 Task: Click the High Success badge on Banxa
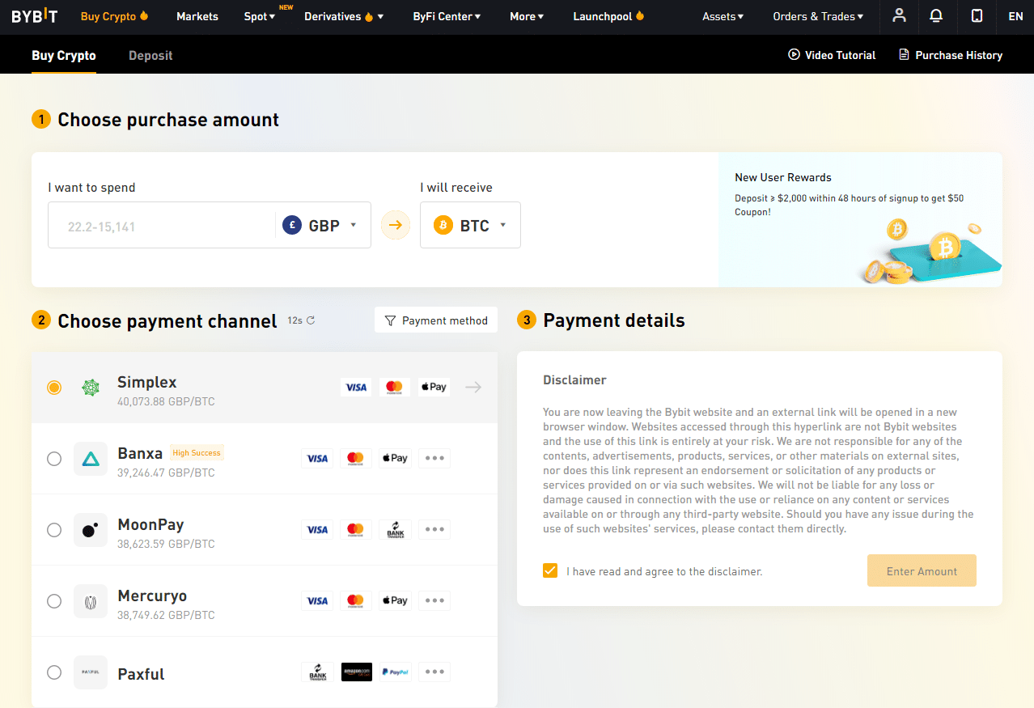197,453
